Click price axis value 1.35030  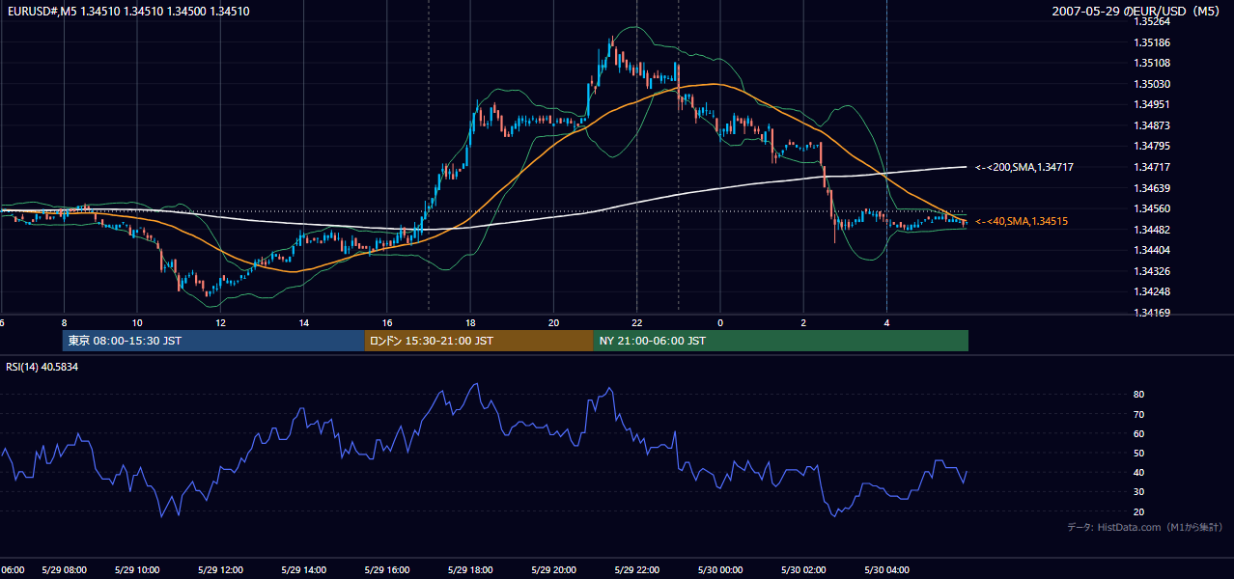[x=1151, y=84]
